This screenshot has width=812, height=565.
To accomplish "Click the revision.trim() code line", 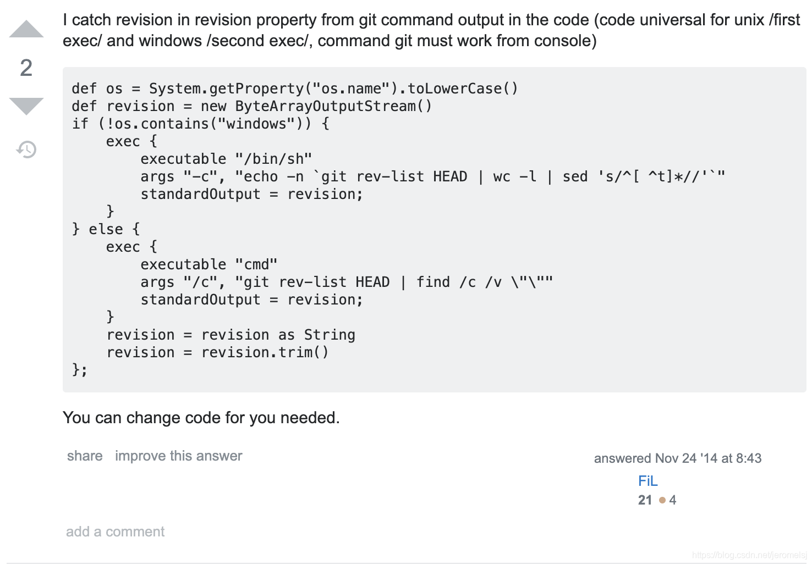I will click(217, 352).
